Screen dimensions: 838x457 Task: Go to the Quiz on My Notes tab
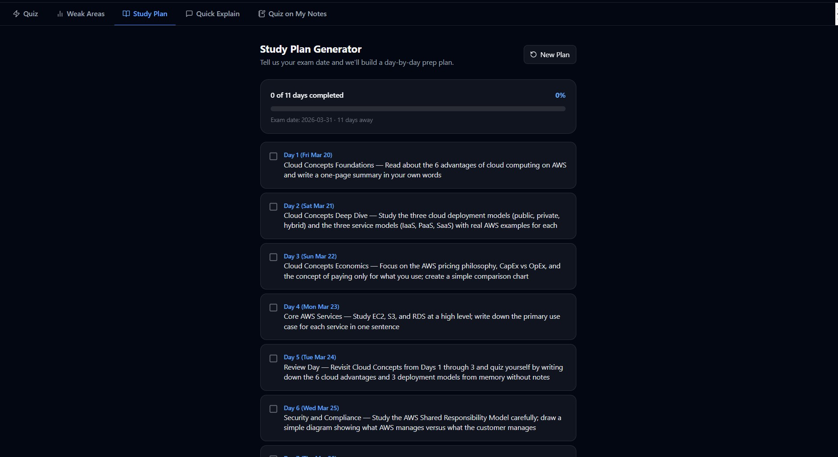(292, 14)
